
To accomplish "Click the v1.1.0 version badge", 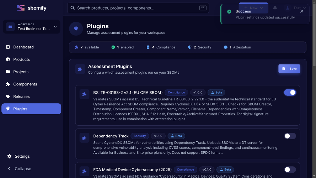I will pyautogui.click(x=158, y=136).
